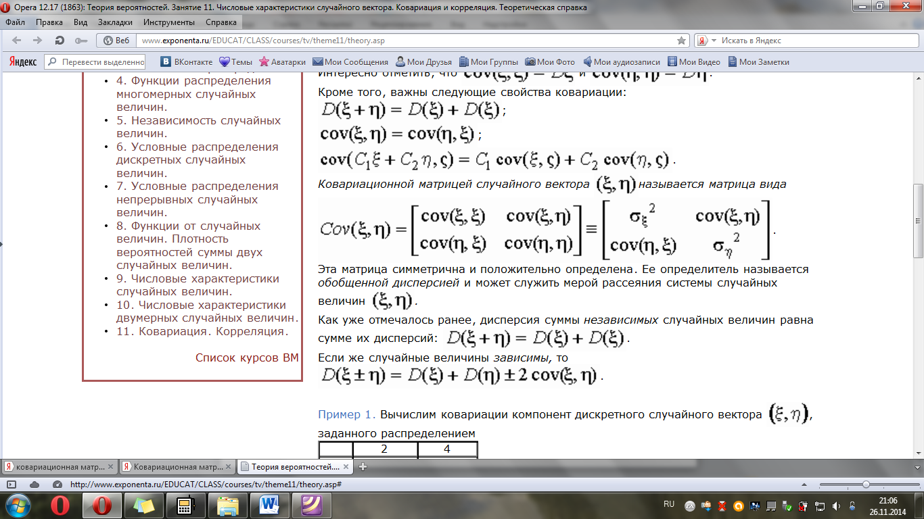
Task: Open the volume speaker tray icon
Action: (x=837, y=505)
